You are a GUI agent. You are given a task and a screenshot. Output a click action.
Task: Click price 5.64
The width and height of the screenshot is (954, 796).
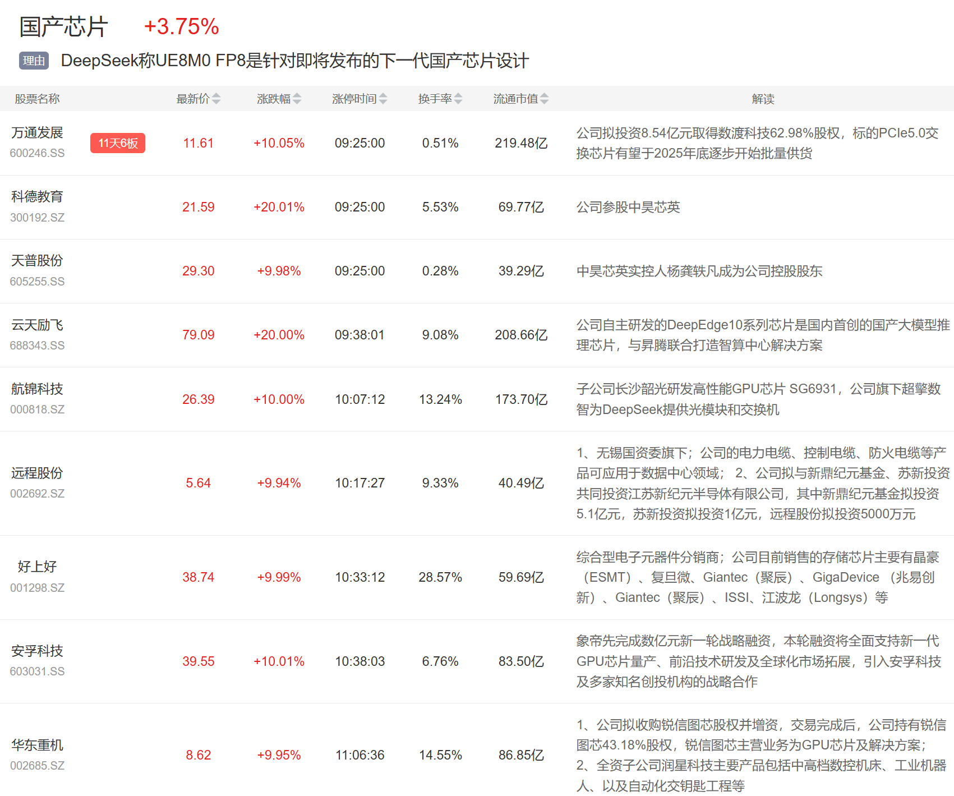pos(199,483)
